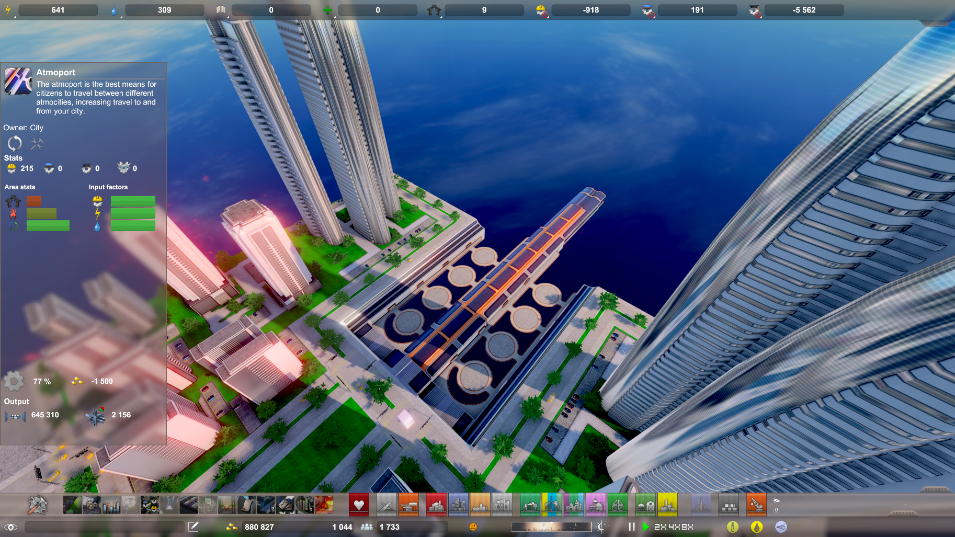This screenshot has height=537, width=955.
Task: Select the green barn farm category
Action: tap(645, 505)
